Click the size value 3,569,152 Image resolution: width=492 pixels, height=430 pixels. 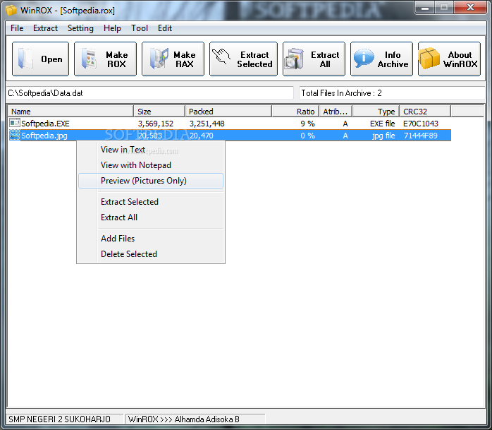coord(156,124)
